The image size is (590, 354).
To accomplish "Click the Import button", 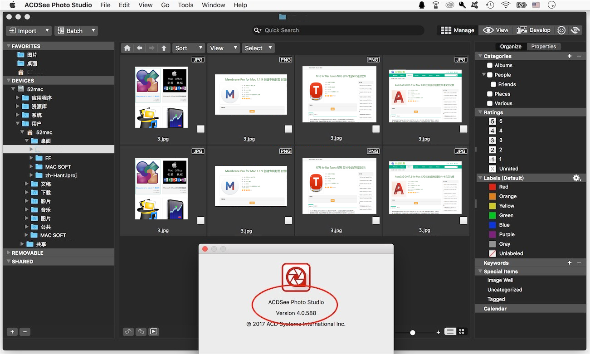I will [x=29, y=31].
